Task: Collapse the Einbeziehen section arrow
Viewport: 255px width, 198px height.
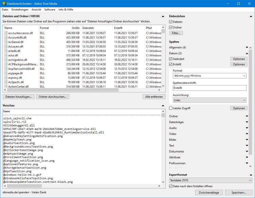Action: (251, 16)
